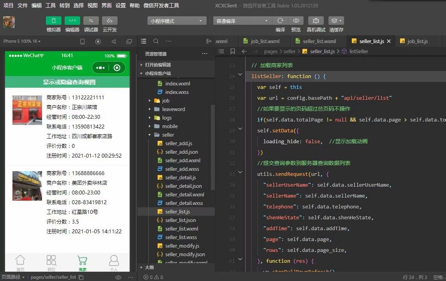Toggle the explorer list view icon
The image size is (446, 281).
coord(144,41)
